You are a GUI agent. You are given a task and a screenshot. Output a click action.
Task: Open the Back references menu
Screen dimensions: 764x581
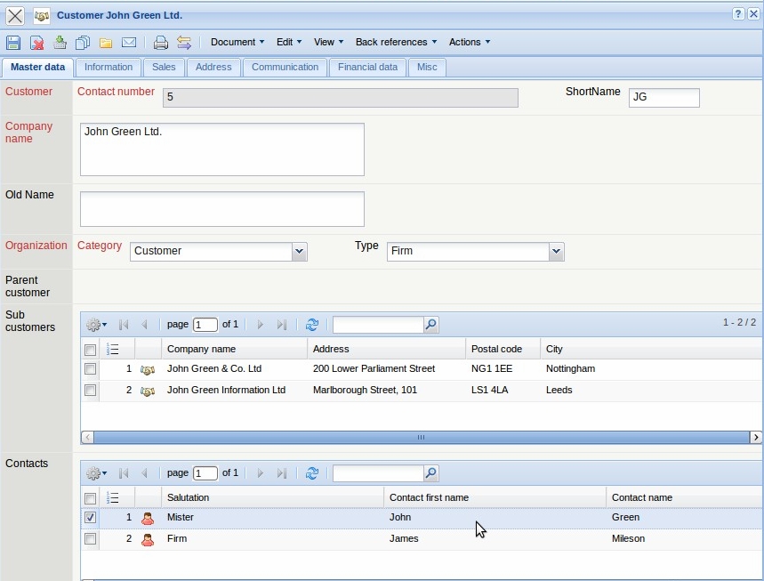pyautogui.click(x=394, y=42)
